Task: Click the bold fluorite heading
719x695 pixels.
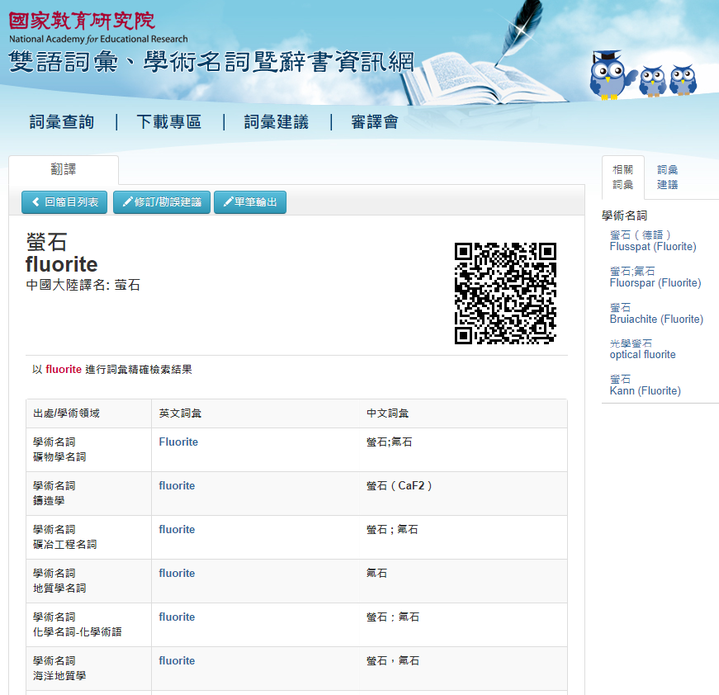Action: (62, 264)
